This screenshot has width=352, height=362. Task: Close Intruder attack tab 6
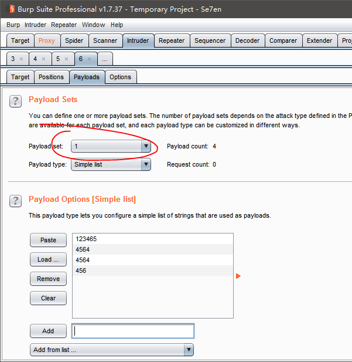click(89, 59)
